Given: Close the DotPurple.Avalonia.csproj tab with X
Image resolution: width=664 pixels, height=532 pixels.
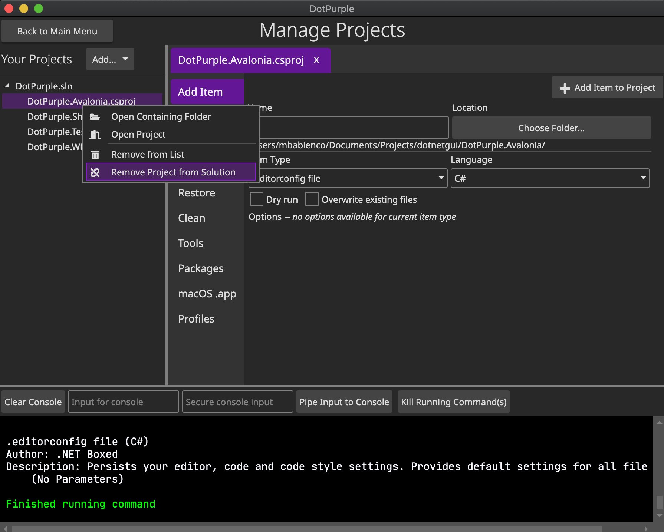Looking at the screenshot, I should coord(316,60).
